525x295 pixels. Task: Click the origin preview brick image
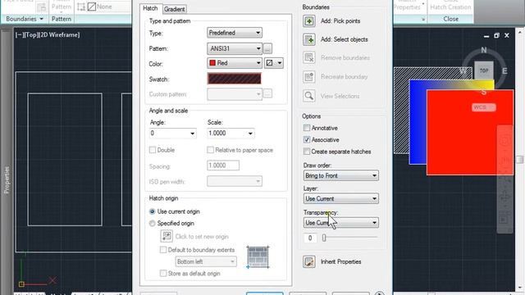click(258, 256)
